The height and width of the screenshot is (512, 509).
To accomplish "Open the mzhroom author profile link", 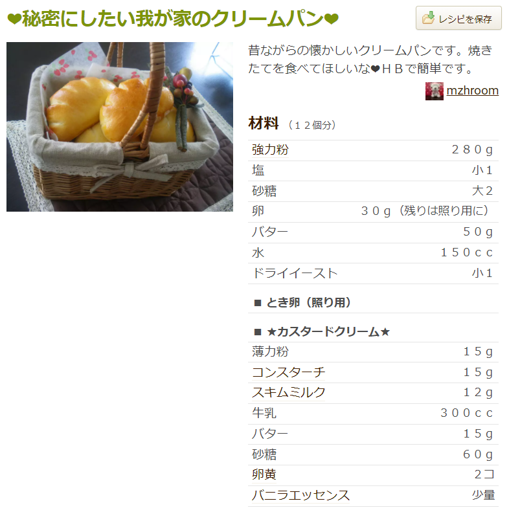I will click(x=472, y=91).
